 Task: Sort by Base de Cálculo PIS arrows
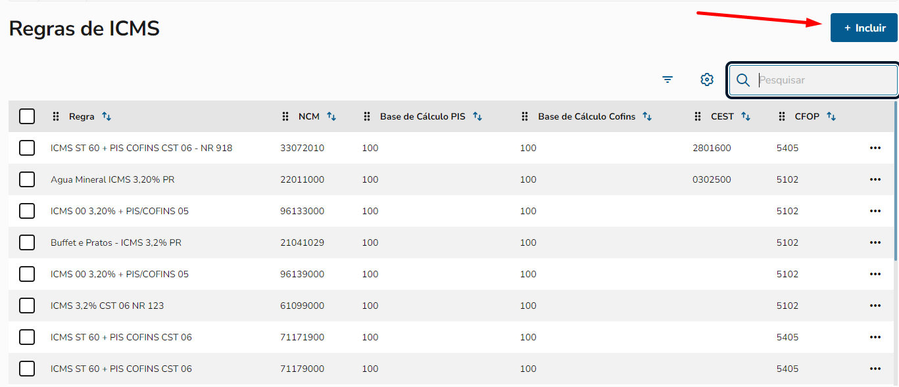477,116
